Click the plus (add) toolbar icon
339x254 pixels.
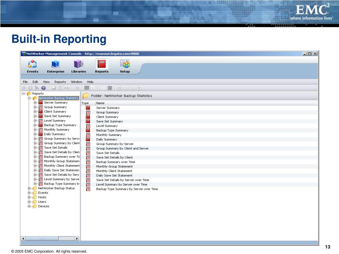coord(24,88)
